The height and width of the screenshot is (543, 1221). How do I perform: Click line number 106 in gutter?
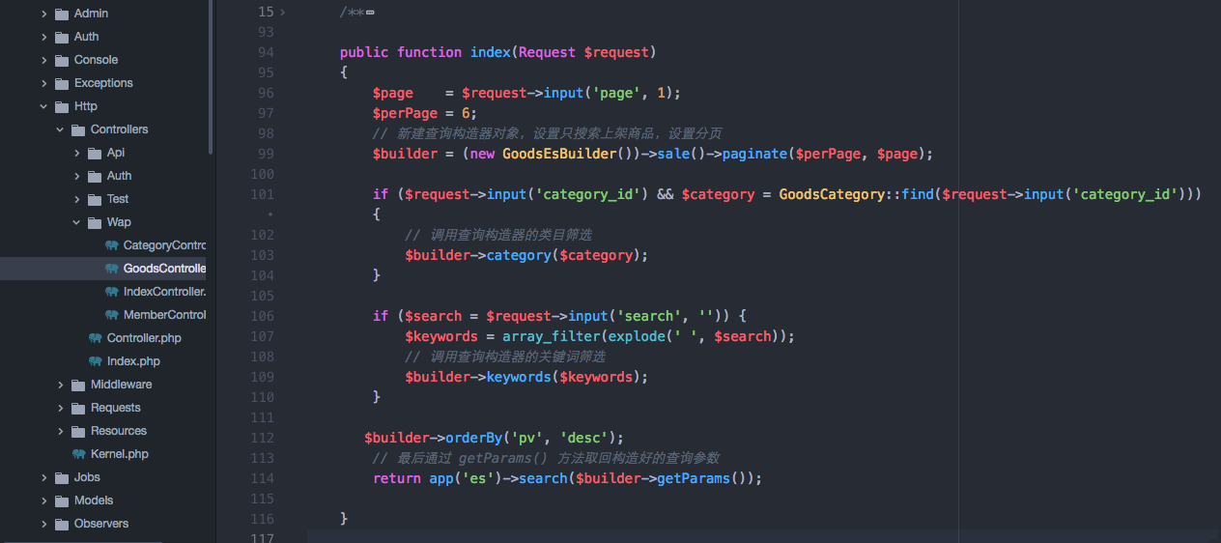pyautogui.click(x=263, y=316)
